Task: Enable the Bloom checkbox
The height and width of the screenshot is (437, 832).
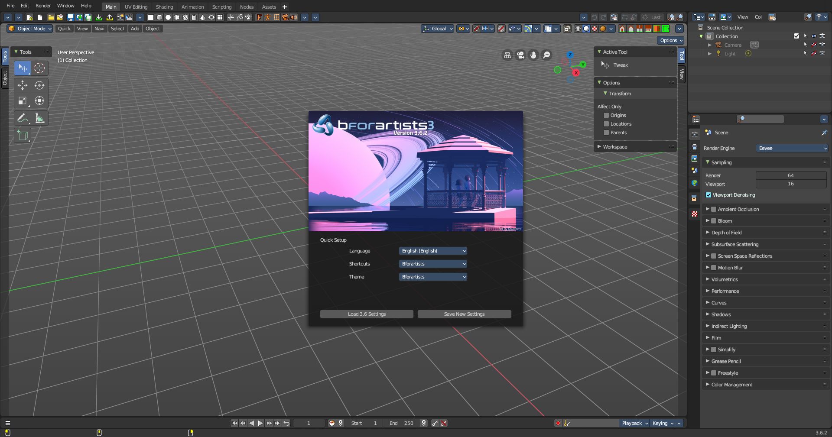Action: pos(714,221)
